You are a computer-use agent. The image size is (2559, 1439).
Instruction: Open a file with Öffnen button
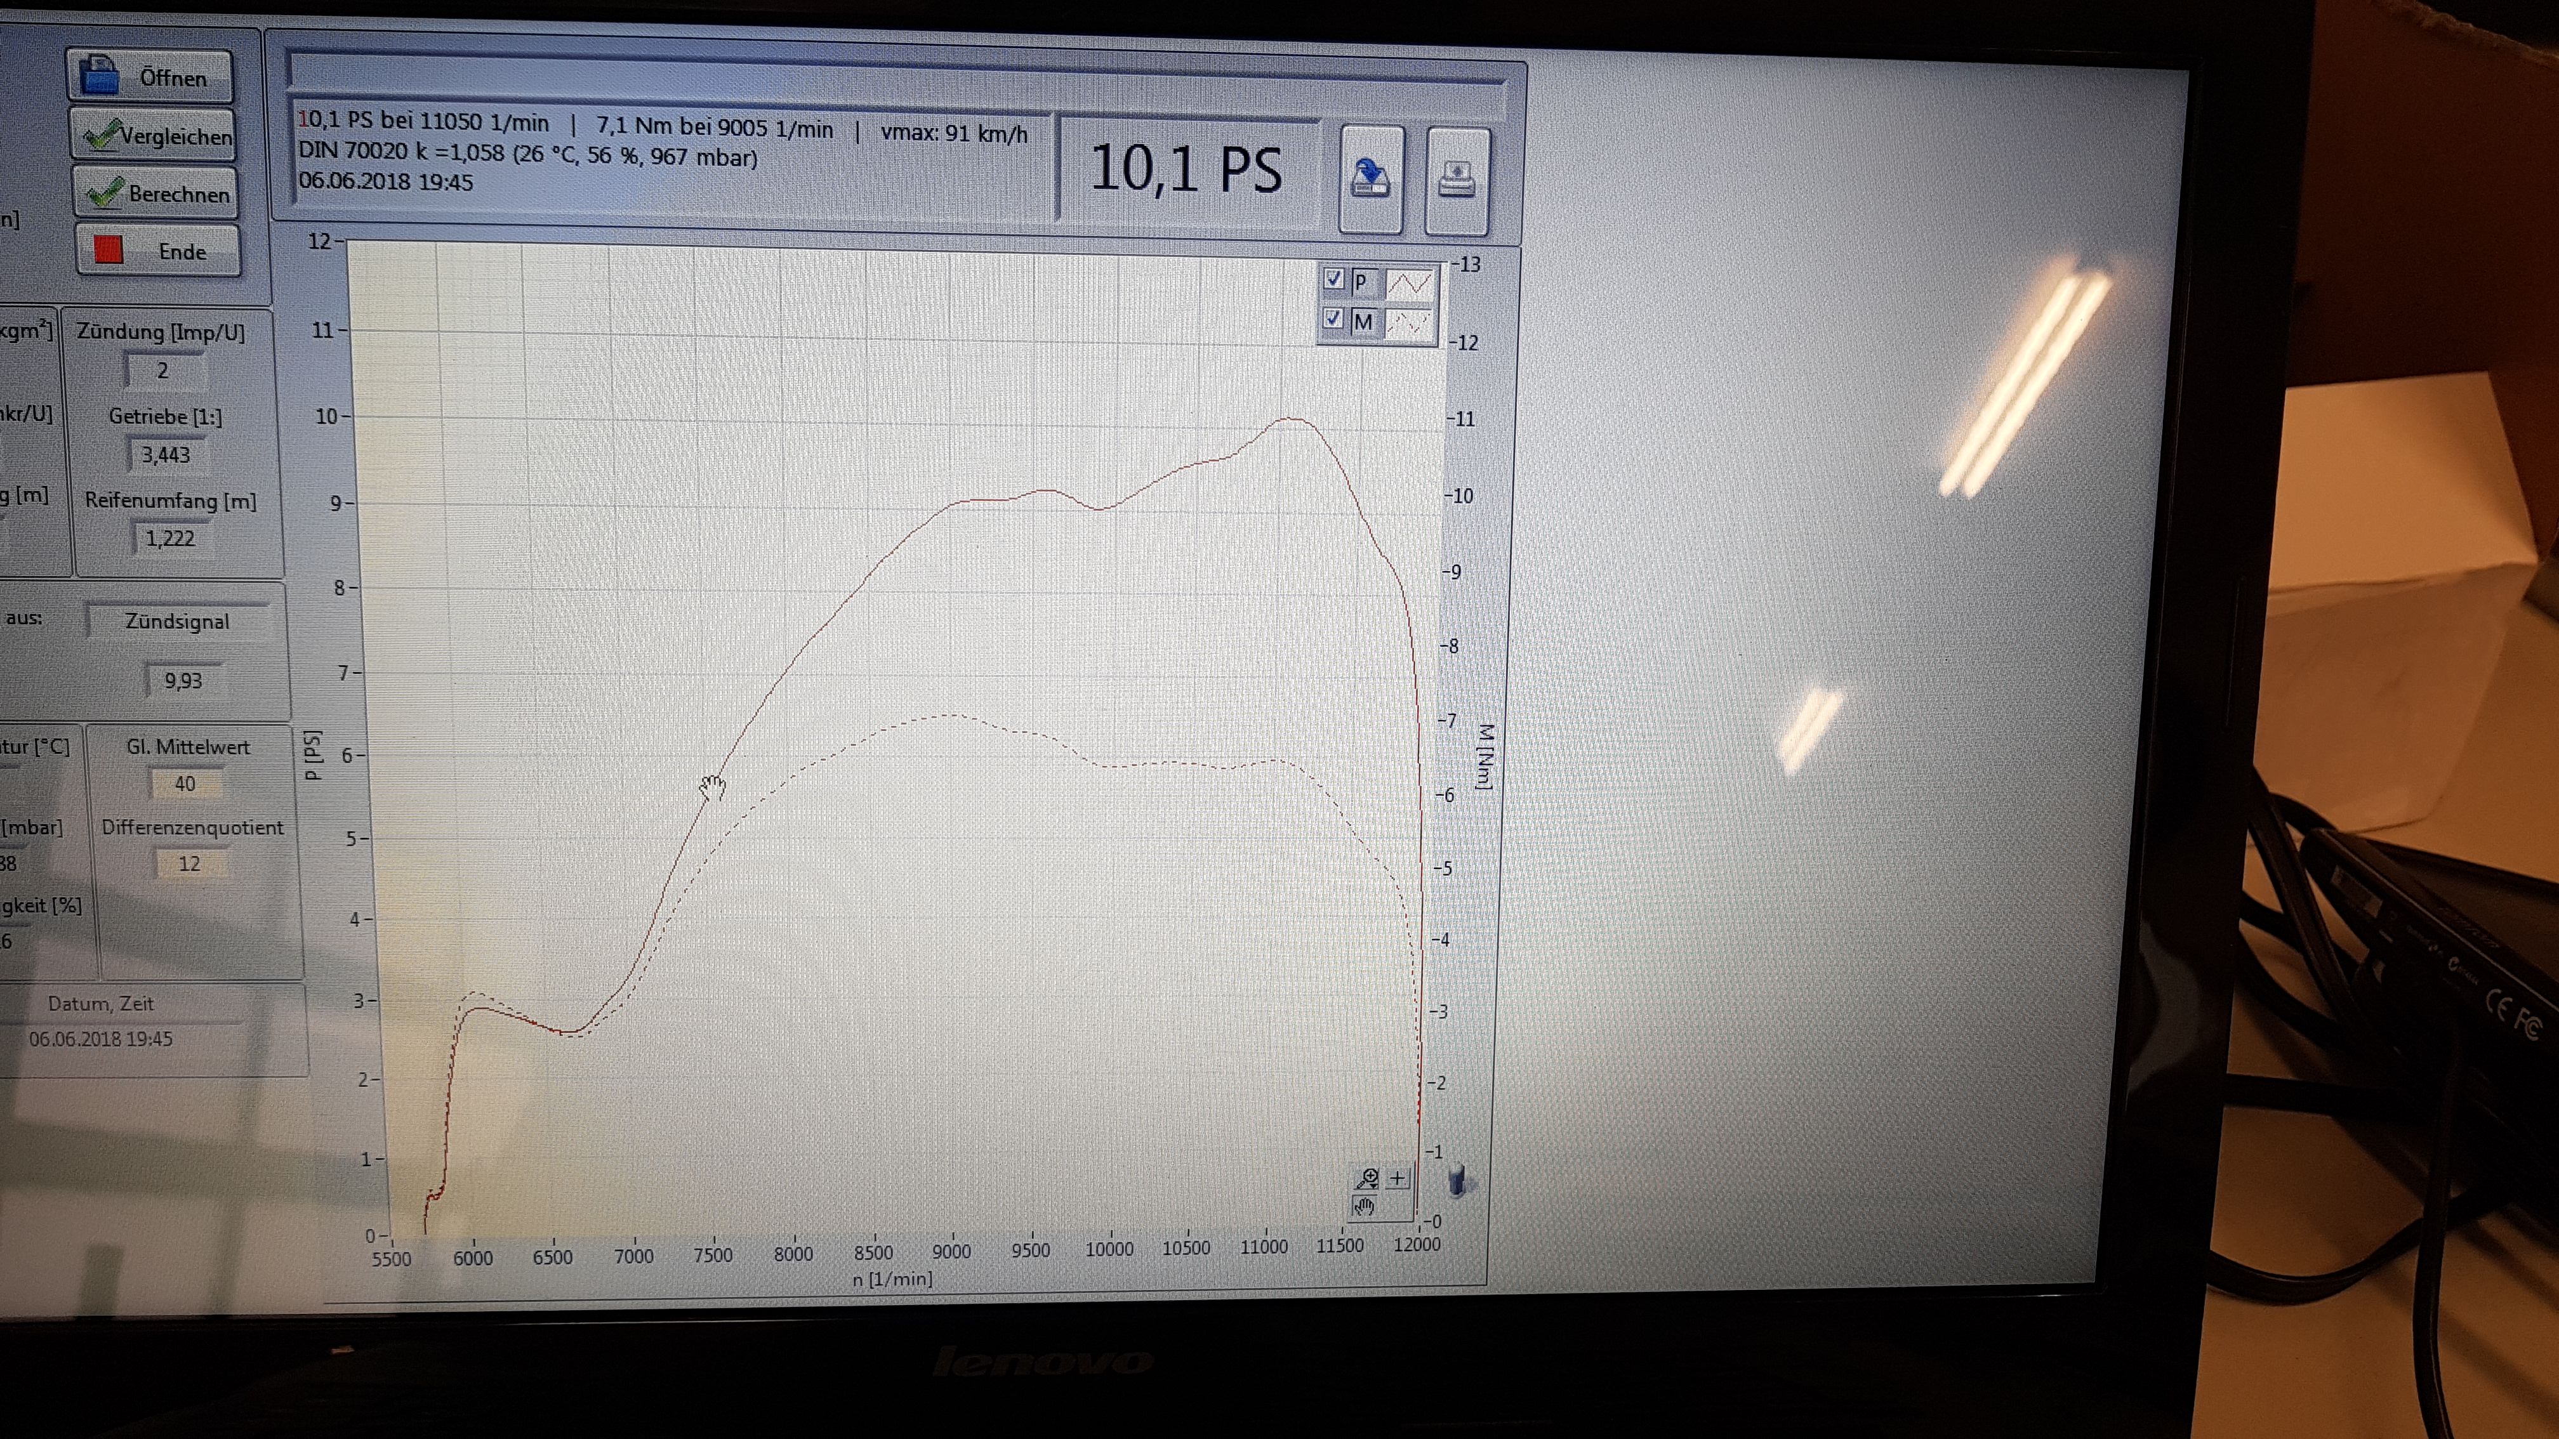[x=150, y=77]
